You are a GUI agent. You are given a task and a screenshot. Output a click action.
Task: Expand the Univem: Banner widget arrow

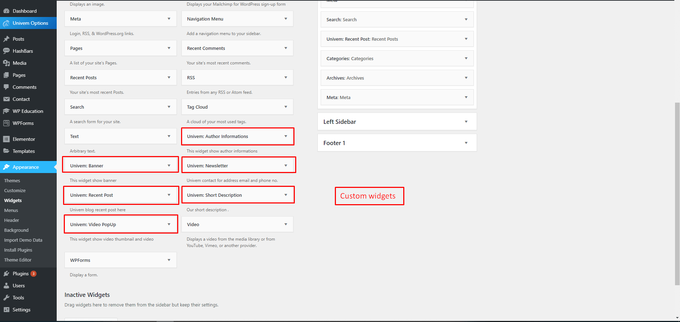click(169, 166)
